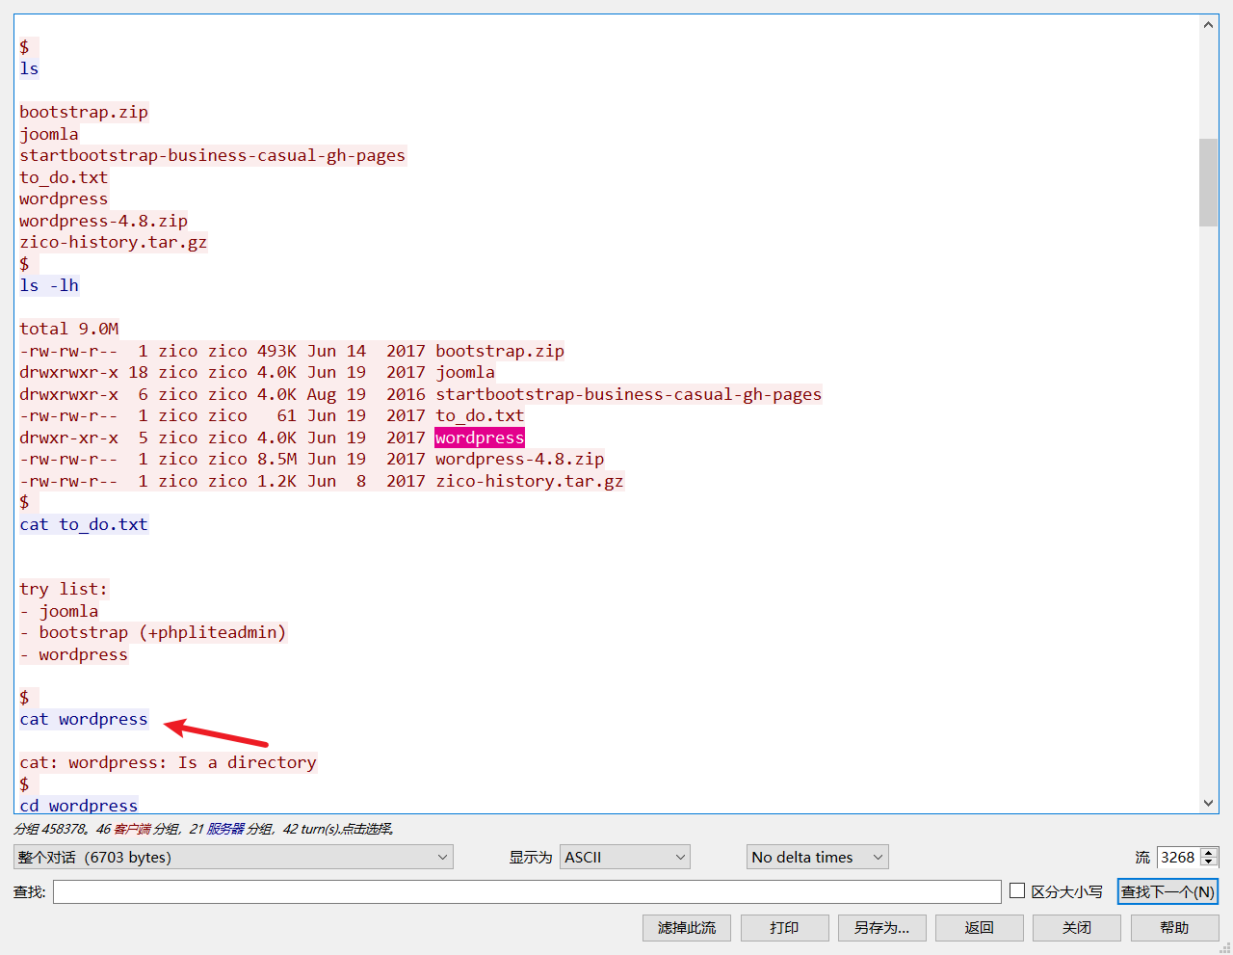1233x955 pixels.
Task: Enable the 区分大小写 case-sensitive checkbox
Action: click(1017, 891)
